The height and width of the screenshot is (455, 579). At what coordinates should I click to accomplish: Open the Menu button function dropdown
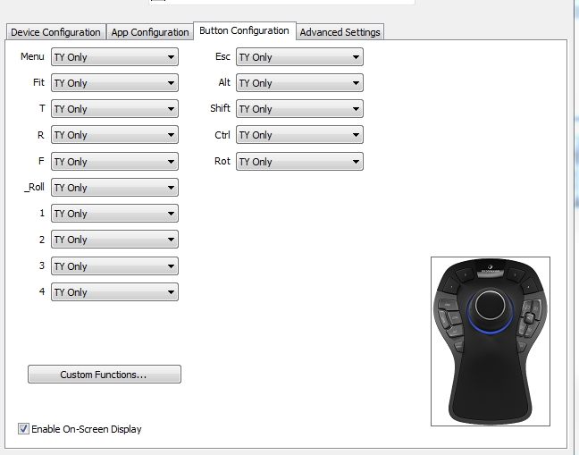coord(114,57)
